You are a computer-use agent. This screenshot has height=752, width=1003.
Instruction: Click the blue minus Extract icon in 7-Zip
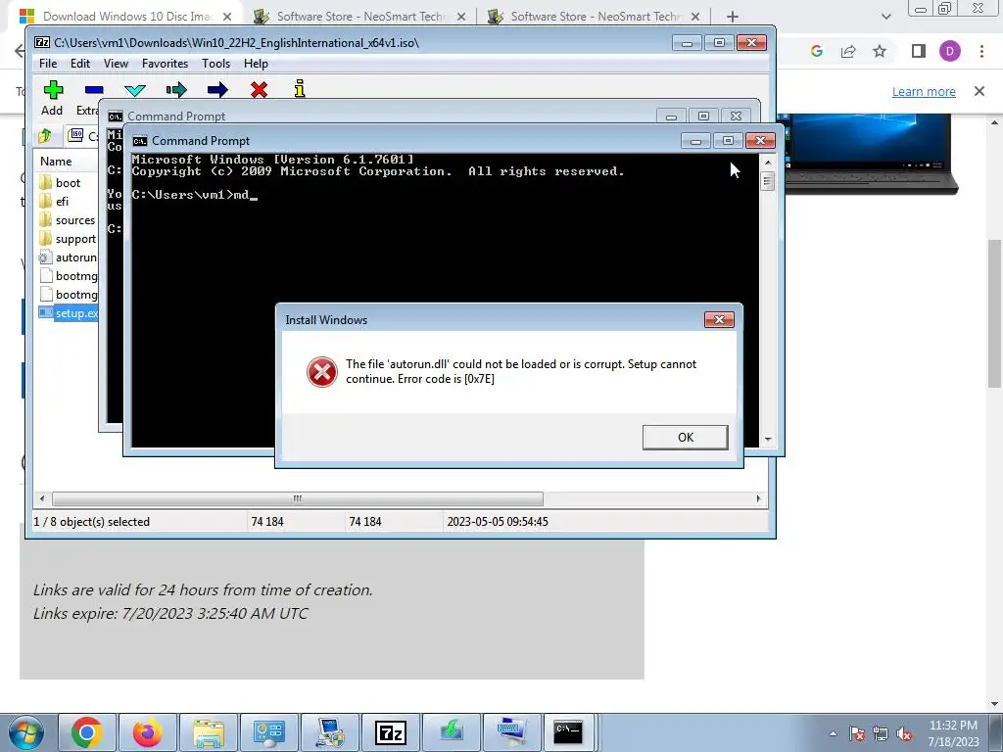point(94,90)
